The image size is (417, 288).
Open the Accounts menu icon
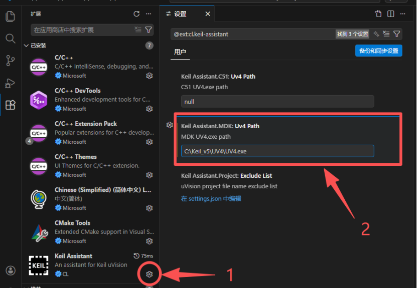point(11,270)
